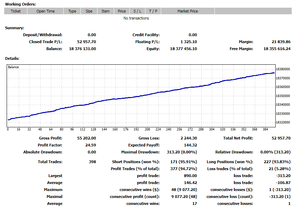Click the Profit Factor value 24.59
The width and height of the screenshot is (299, 207).
pyautogui.click(x=92, y=144)
